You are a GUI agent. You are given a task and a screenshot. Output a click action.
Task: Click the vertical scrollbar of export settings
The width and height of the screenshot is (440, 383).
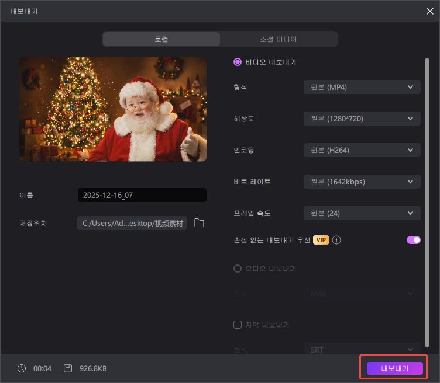pos(427,203)
